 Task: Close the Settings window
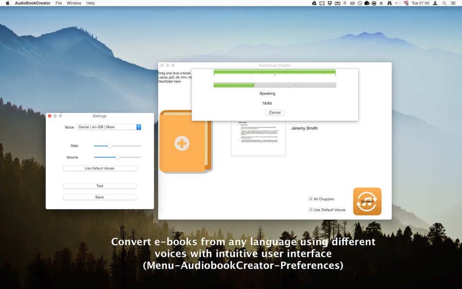point(50,116)
